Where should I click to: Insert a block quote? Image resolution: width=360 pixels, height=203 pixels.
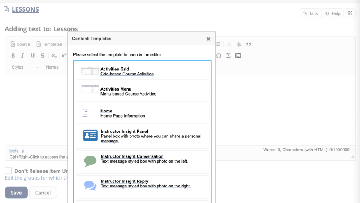point(249,44)
